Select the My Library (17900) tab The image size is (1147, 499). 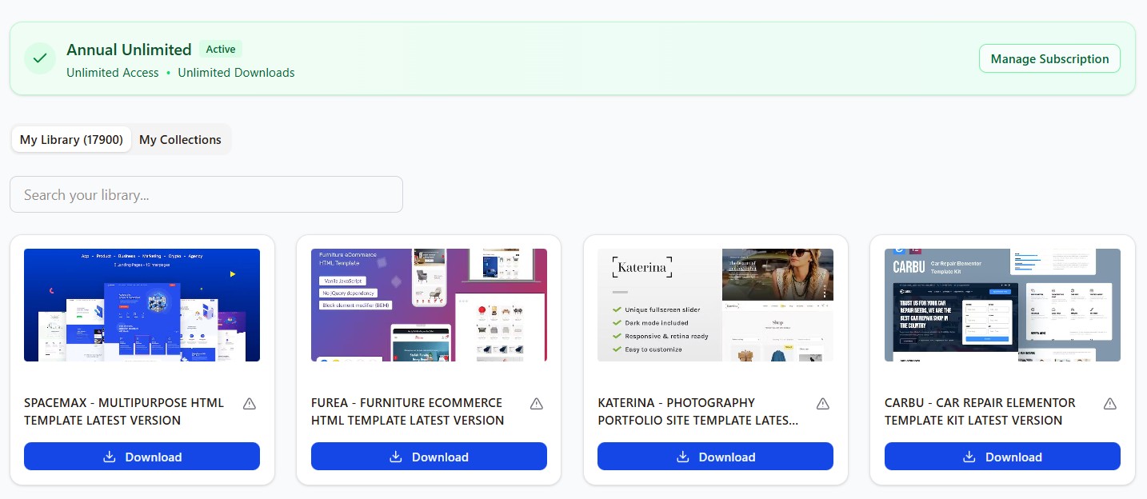pyautogui.click(x=71, y=140)
